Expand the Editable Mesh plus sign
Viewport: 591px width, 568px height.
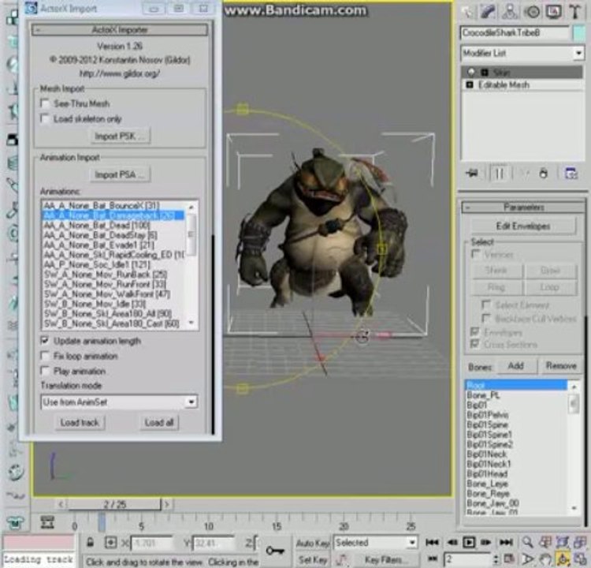[470, 84]
